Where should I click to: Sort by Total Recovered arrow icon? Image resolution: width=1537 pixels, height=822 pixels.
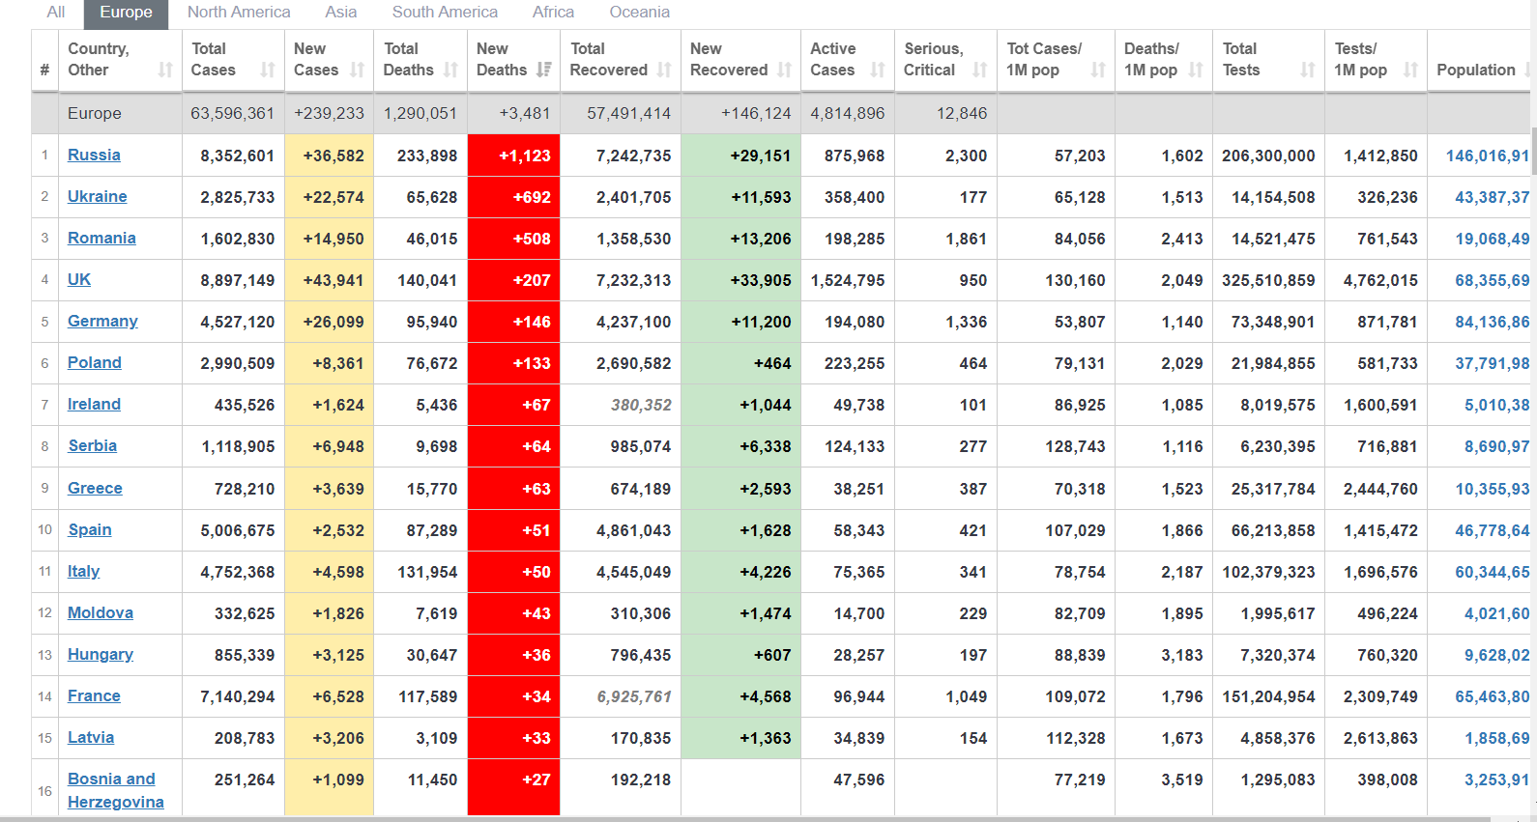pos(664,70)
